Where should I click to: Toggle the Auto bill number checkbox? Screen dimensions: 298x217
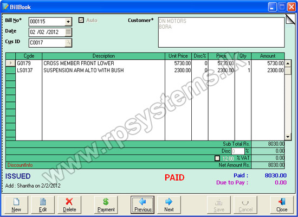click(x=81, y=20)
